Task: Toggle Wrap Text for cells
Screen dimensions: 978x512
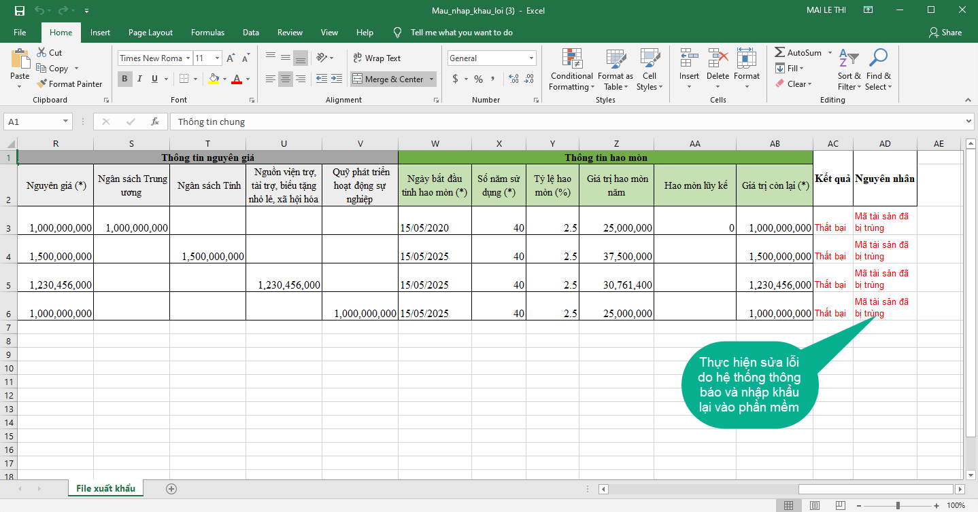Action: click(377, 58)
